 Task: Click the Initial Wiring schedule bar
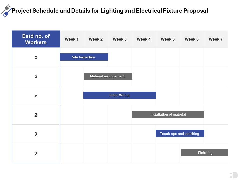coord(119,95)
